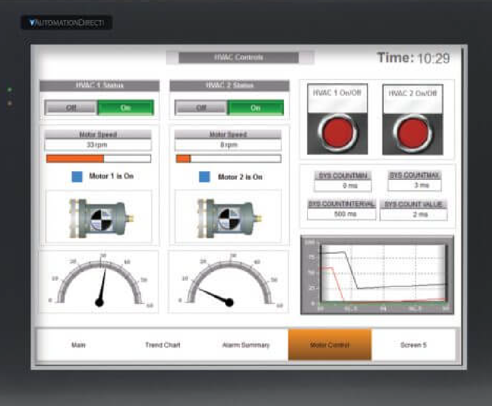Click the blue Motor 2 indicator square
Image resolution: width=492 pixels, height=406 pixels.
point(204,177)
